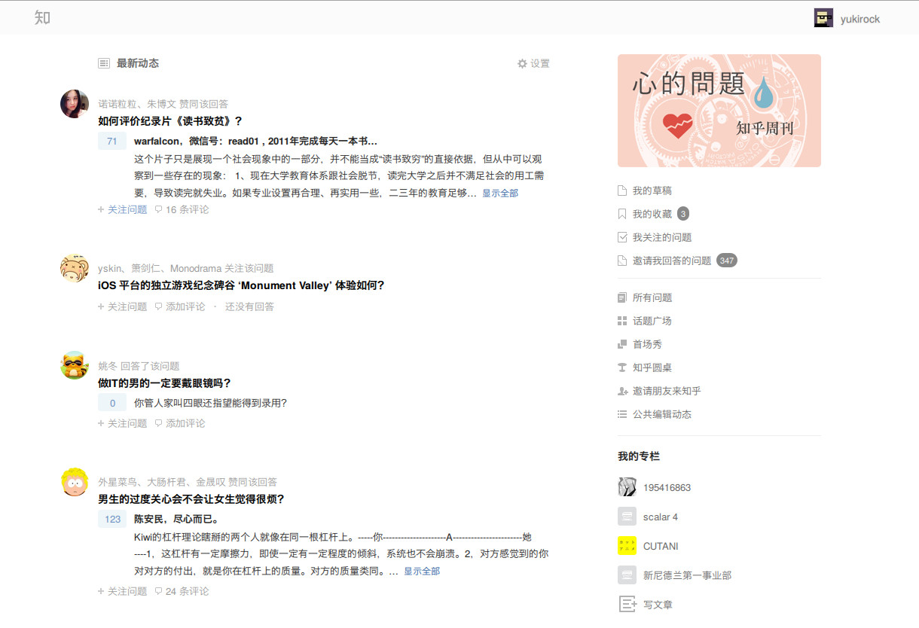Click the 我的草稿 draft page icon
Image resolution: width=919 pixels, height=628 pixels.
(x=624, y=191)
